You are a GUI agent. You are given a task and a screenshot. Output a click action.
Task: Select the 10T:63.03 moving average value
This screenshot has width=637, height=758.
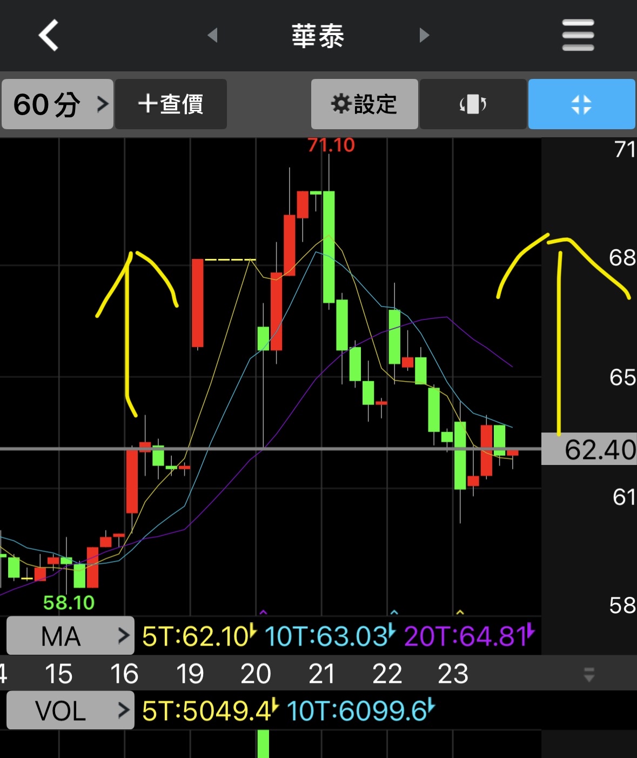click(330, 636)
